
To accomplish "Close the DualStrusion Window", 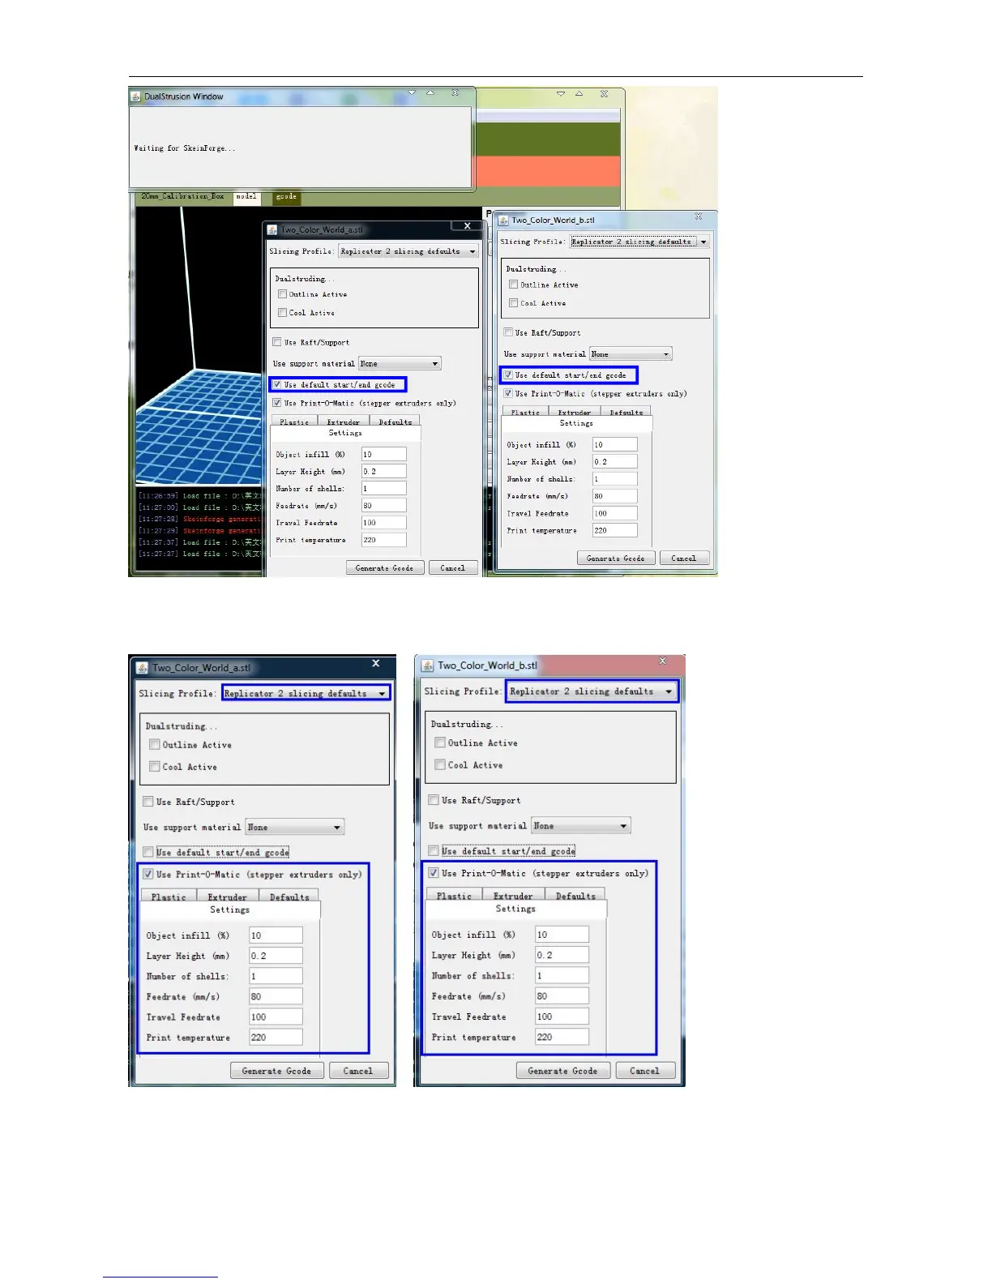I will 455,93.
